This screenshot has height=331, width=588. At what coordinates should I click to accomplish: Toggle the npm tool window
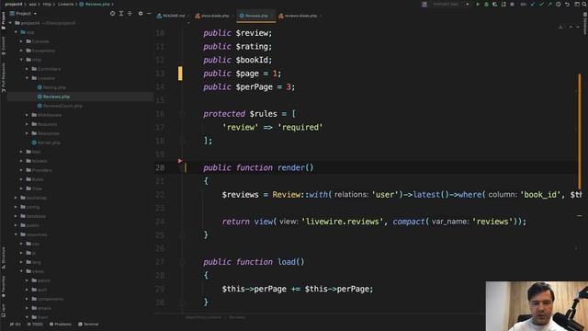(4, 311)
